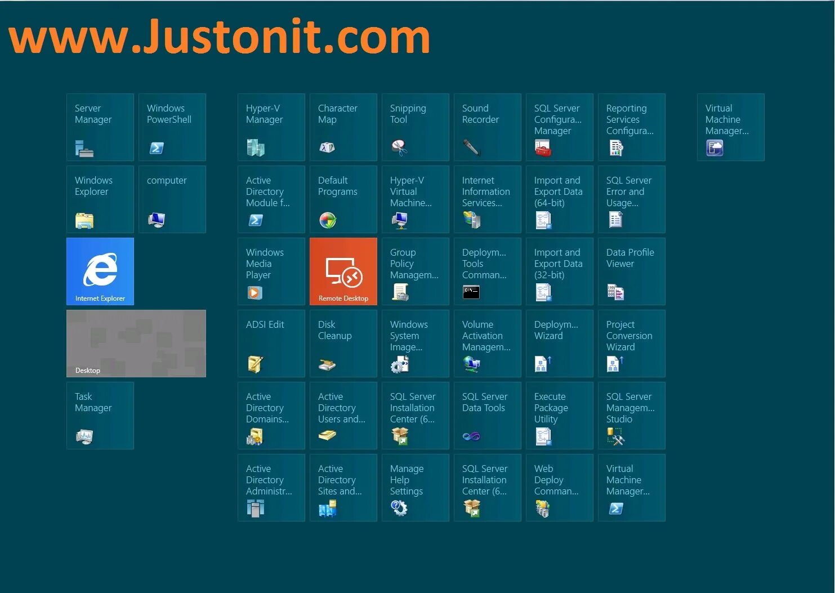Viewport: 835px width, 593px height.
Task: Open Task Manager tile
Action: [x=100, y=416]
